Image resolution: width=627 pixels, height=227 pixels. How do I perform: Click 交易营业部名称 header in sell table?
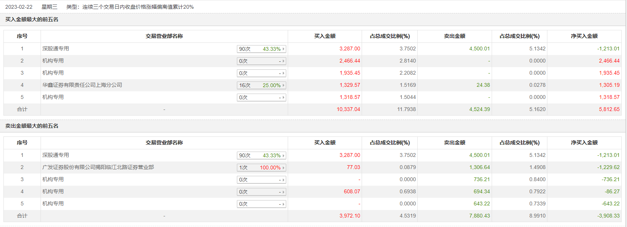point(164,142)
